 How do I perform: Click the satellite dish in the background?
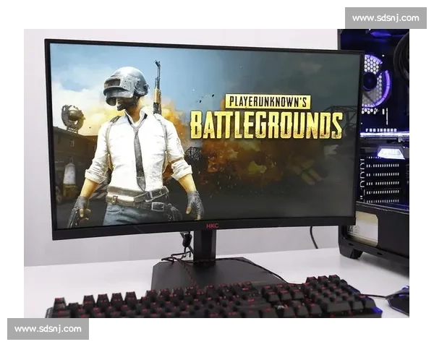point(72,116)
